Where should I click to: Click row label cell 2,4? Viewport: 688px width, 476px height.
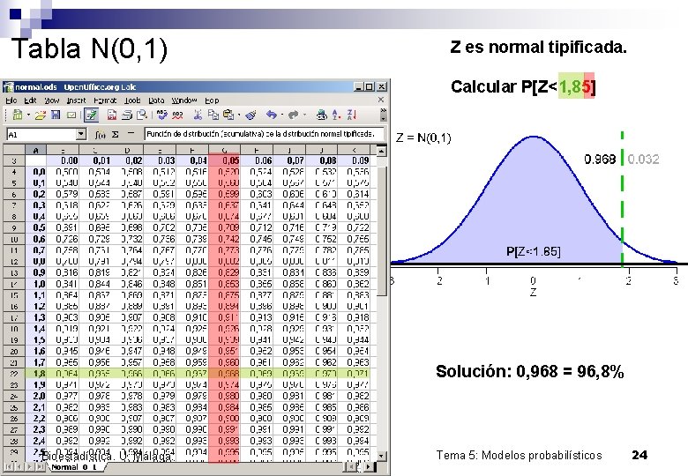(36, 441)
